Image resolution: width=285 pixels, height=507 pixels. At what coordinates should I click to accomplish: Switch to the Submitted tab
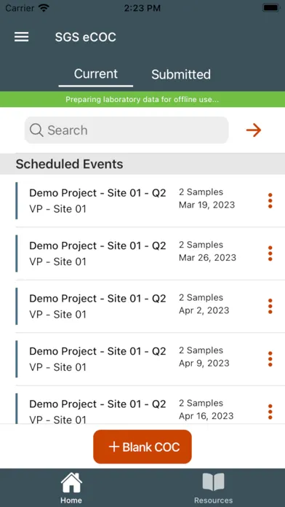[x=181, y=74]
